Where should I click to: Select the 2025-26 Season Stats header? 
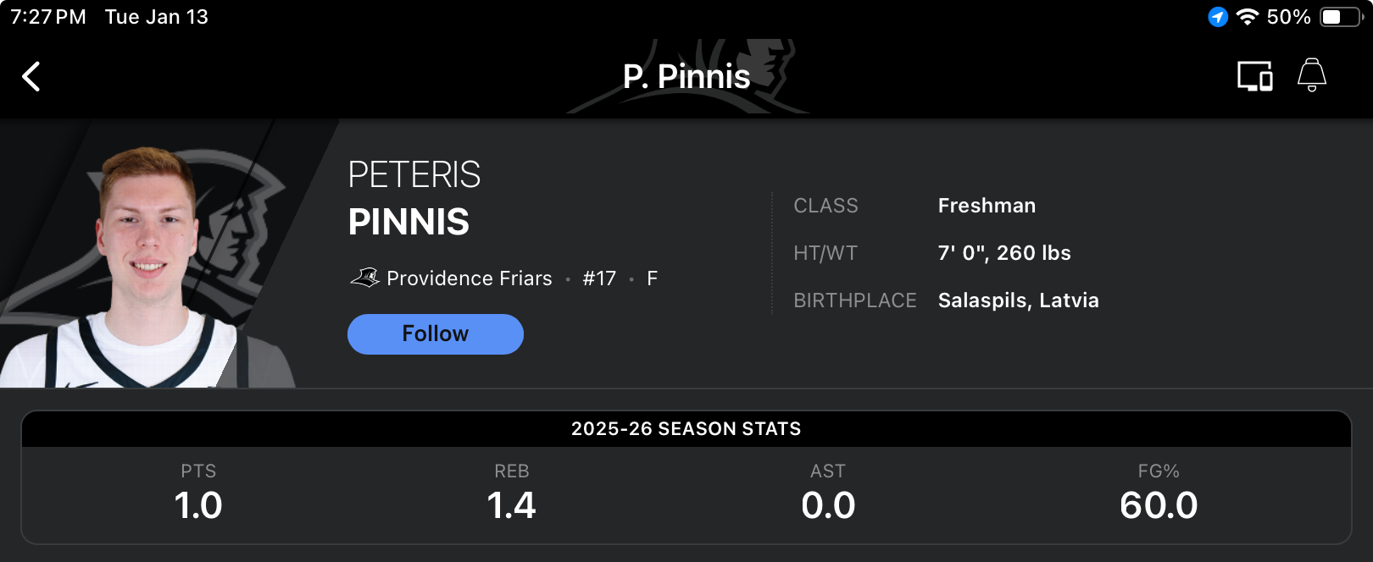686,429
